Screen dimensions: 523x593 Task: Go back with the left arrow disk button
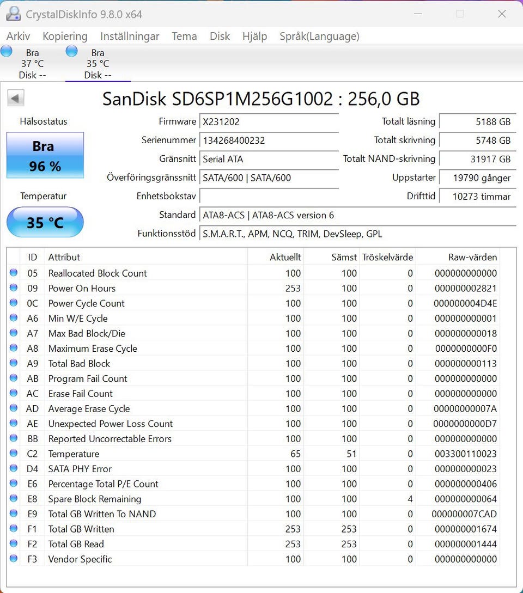tap(15, 99)
